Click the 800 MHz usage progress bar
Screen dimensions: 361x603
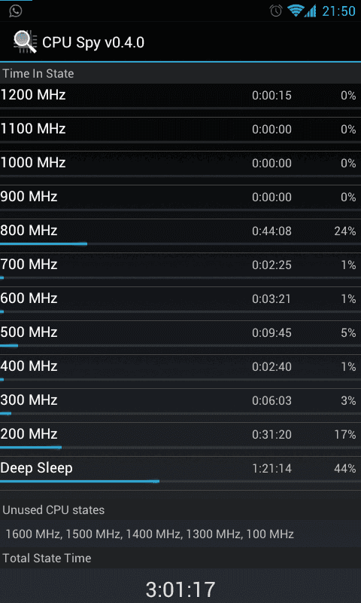[x=180, y=243]
